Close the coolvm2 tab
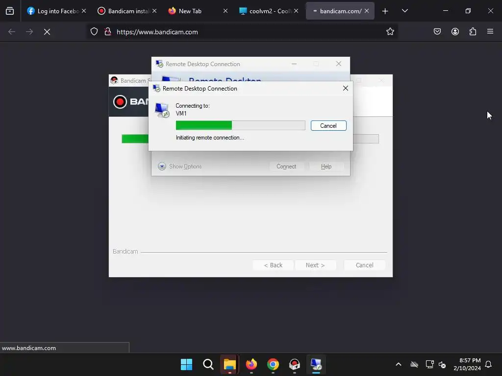Screen dimensions: 502x376 (x=296, y=11)
